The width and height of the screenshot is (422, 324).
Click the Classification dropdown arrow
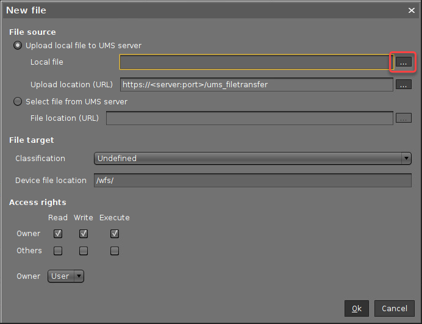click(407, 159)
